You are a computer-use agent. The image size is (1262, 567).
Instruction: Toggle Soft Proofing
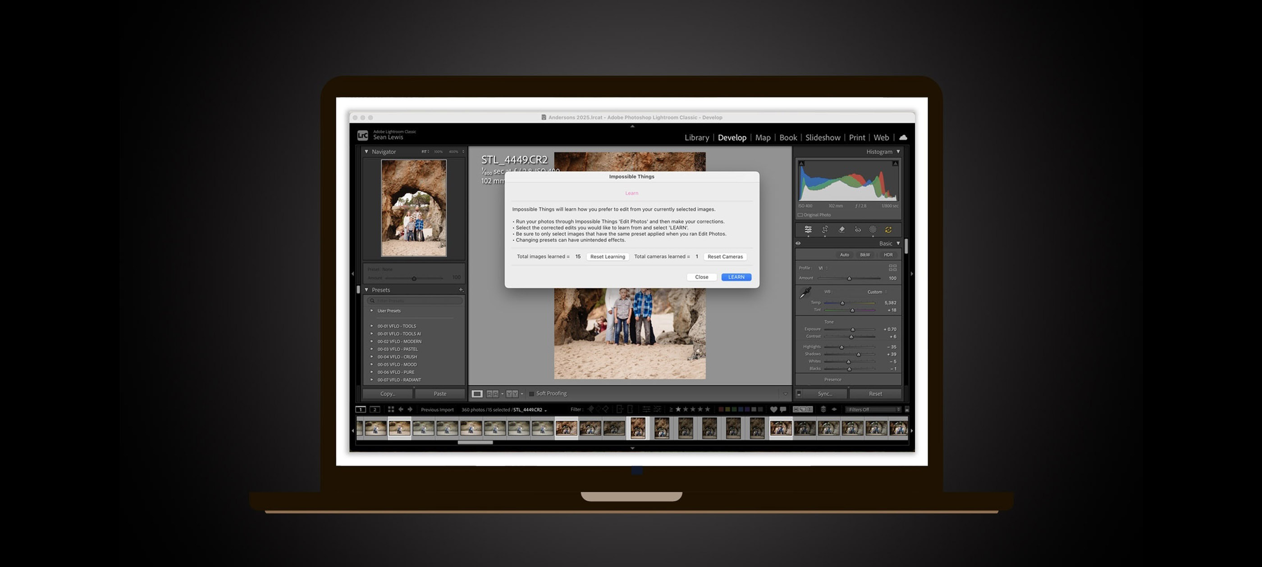(531, 393)
